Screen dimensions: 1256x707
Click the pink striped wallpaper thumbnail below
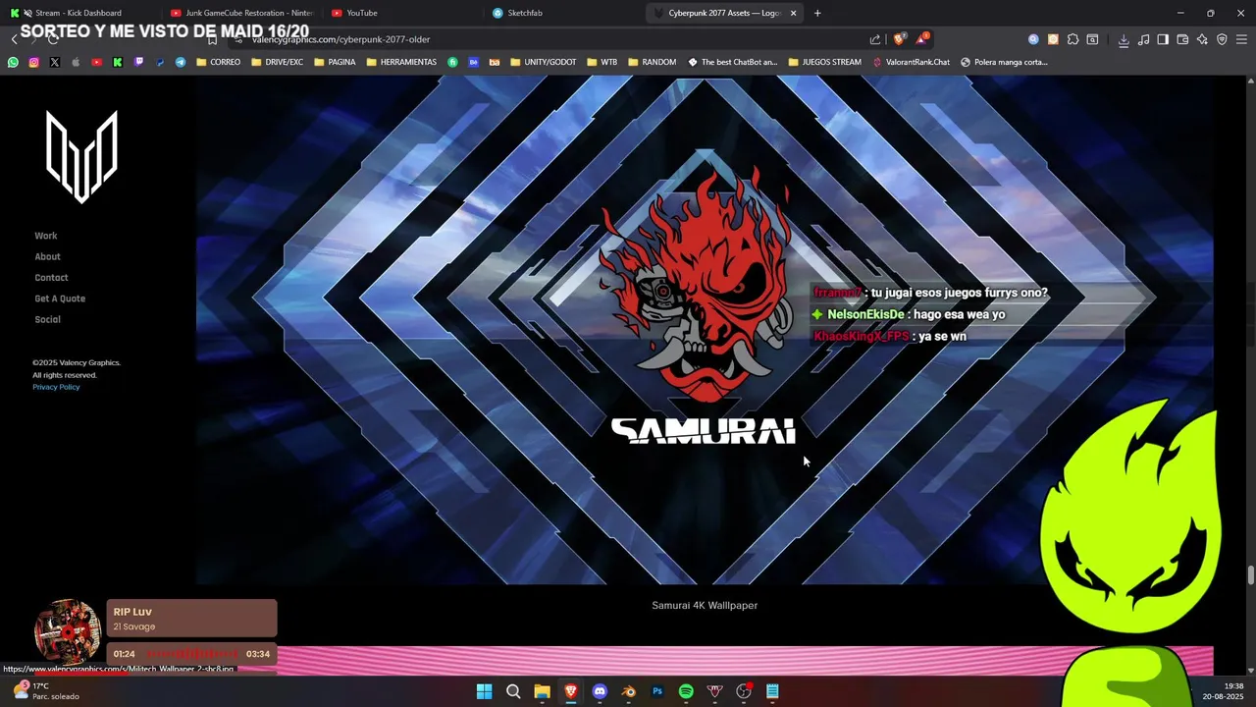coord(705,660)
